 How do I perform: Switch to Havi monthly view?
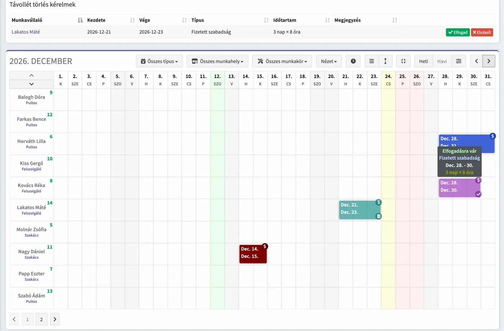coord(442,61)
